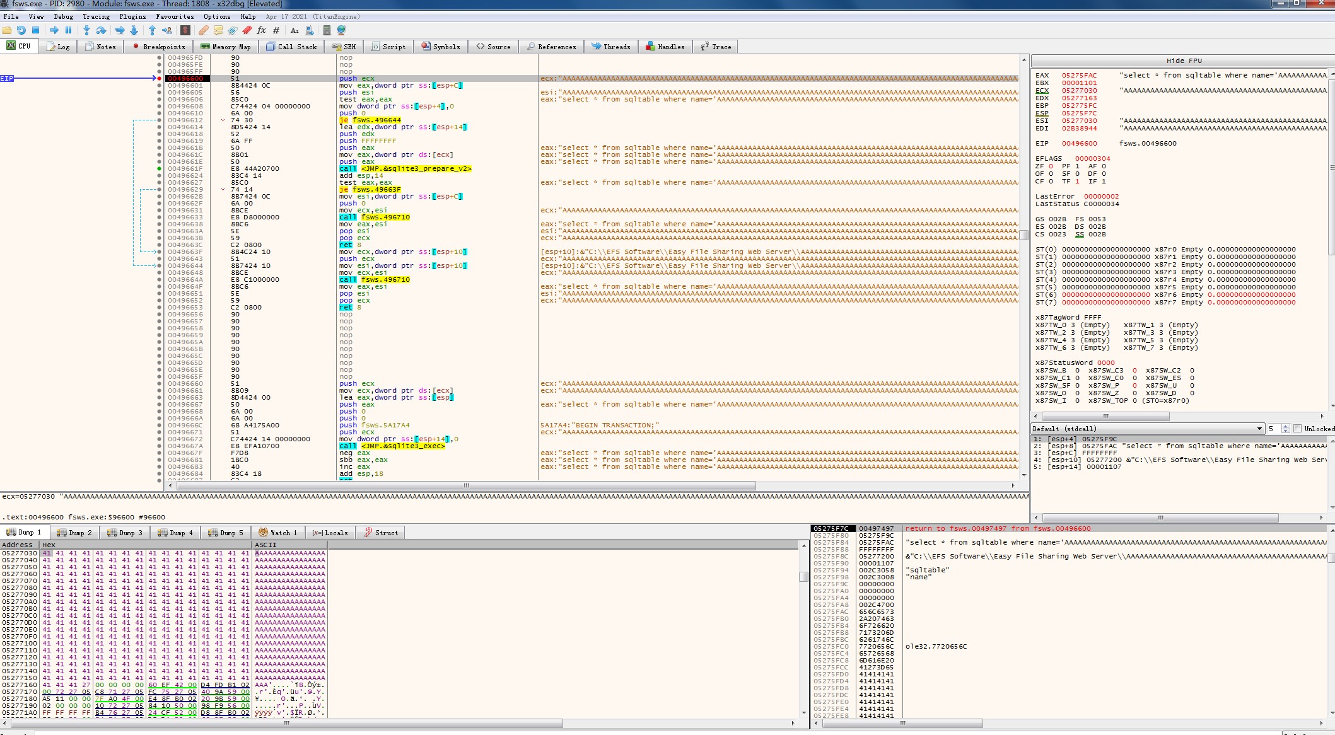Screen dimensions: 1335x735
Task: Switch to the Log tab
Action: 58,47
